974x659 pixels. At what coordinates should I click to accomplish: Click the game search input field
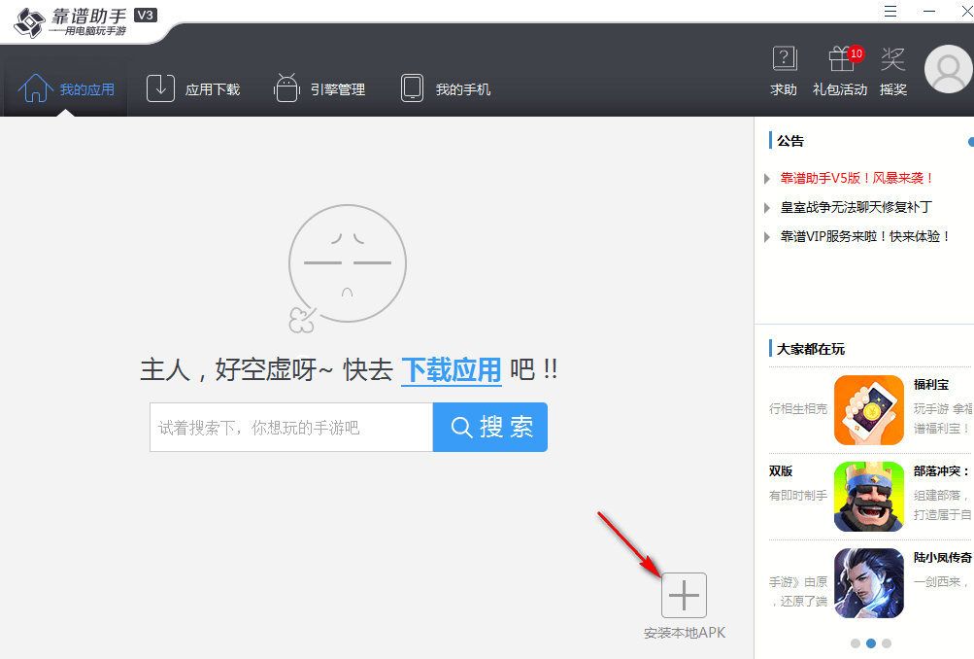(290, 428)
